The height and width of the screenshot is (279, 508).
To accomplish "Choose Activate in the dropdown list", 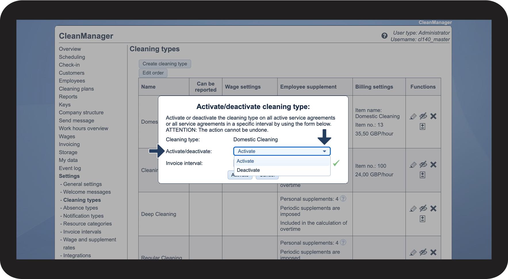I will pos(245,161).
